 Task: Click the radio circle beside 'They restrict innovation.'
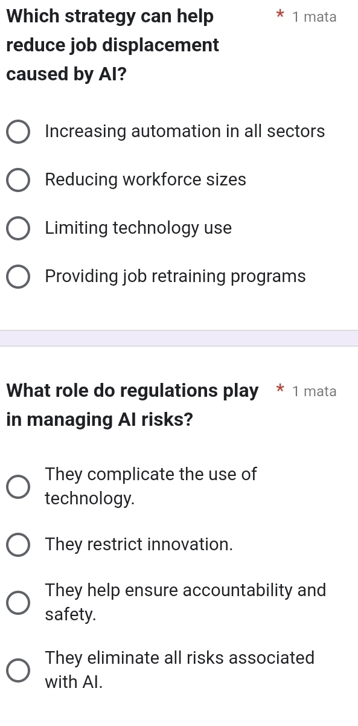tap(18, 544)
